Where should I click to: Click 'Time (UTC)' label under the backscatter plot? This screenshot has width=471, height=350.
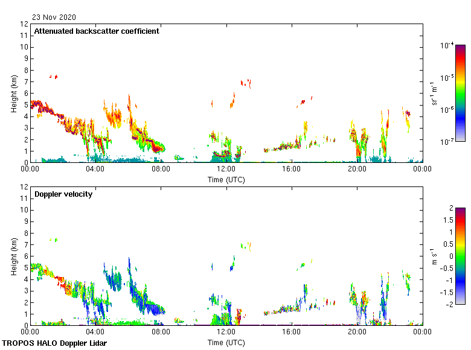tap(226, 179)
